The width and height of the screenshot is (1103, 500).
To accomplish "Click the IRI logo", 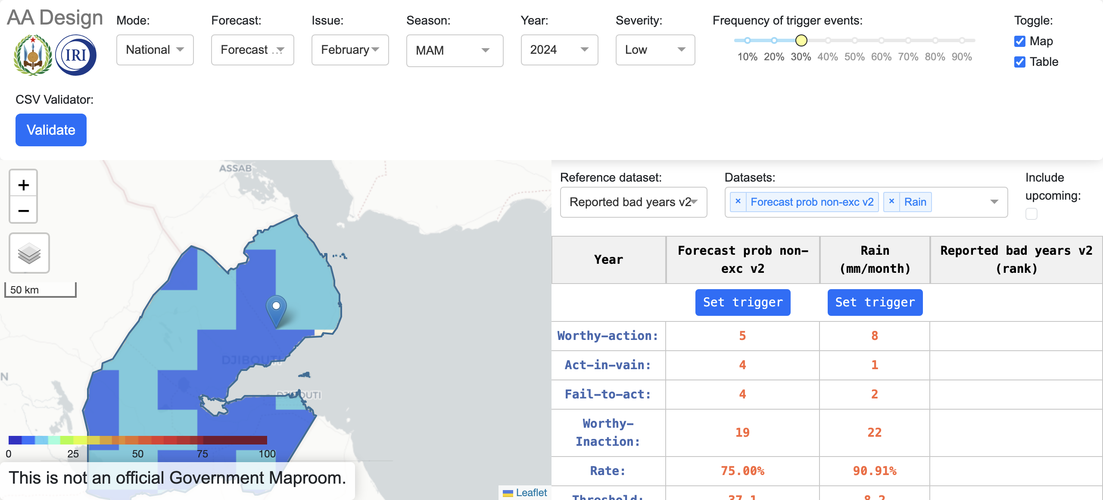I will [x=76, y=54].
